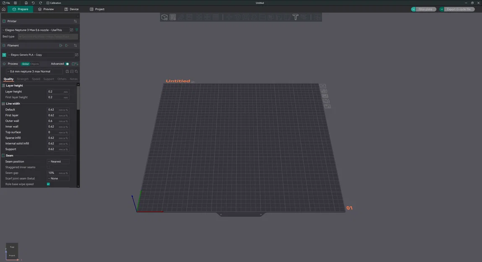Open the Scarf joint seam dropdown
Screen dimensions: 482x262
[x=58, y=178]
